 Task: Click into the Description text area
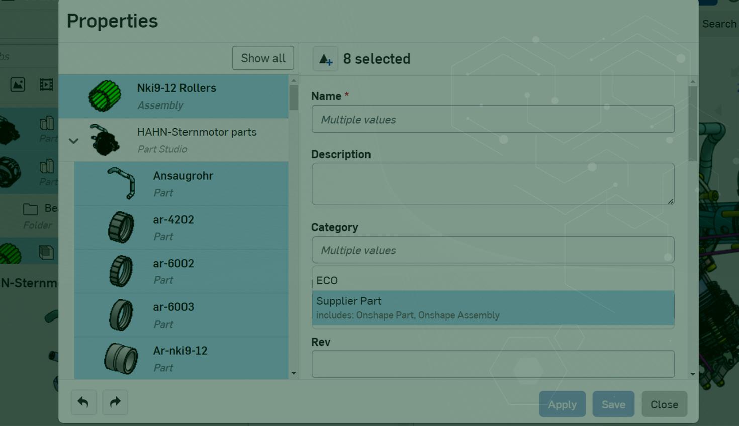point(492,183)
